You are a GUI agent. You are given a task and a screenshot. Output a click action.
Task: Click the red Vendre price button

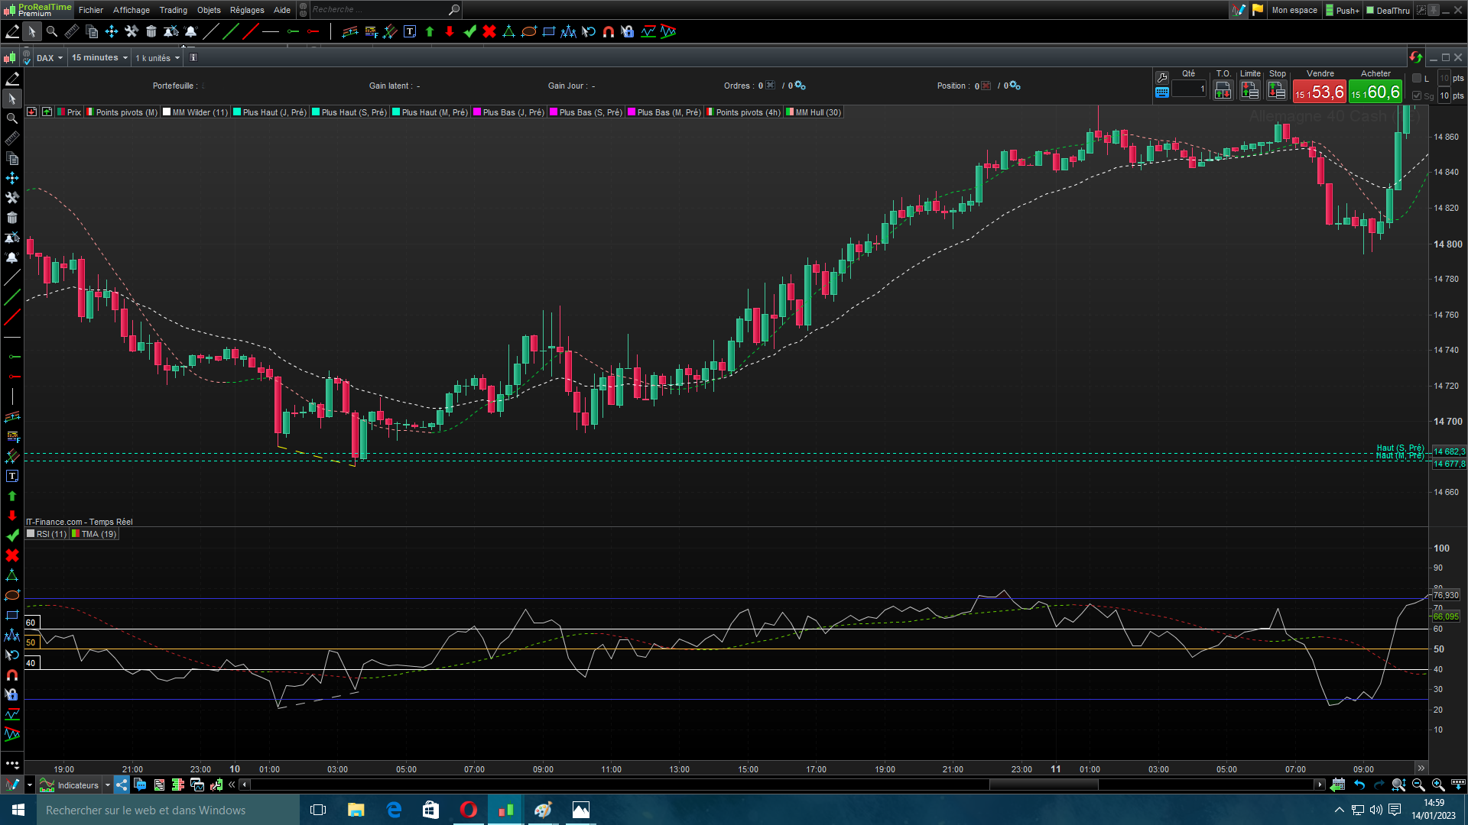tap(1320, 92)
